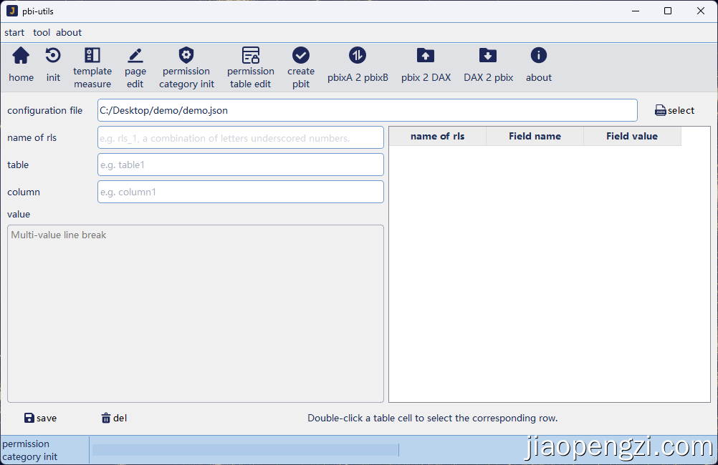Viewport: 718px width, 465px height.
Task: Focus the name of rls input field
Action: pos(240,138)
